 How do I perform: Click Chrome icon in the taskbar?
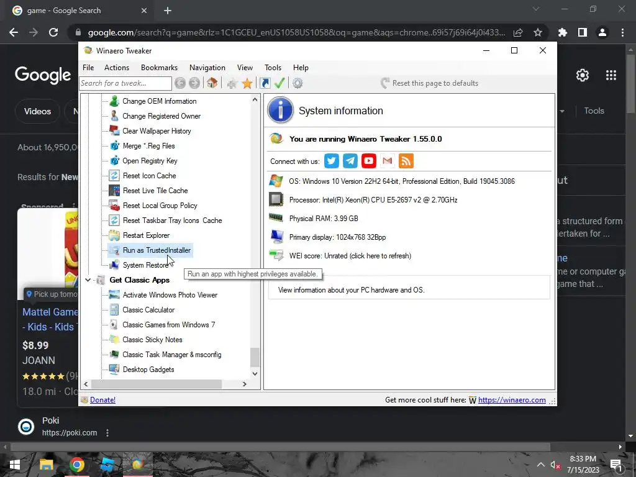coord(76,465)
